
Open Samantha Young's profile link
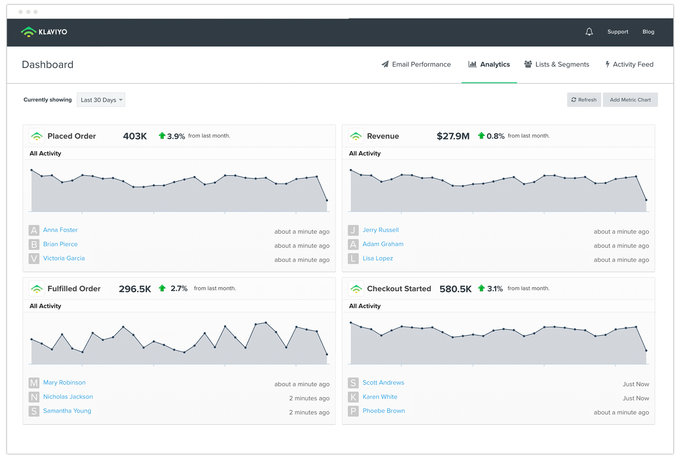coord(67,411)
